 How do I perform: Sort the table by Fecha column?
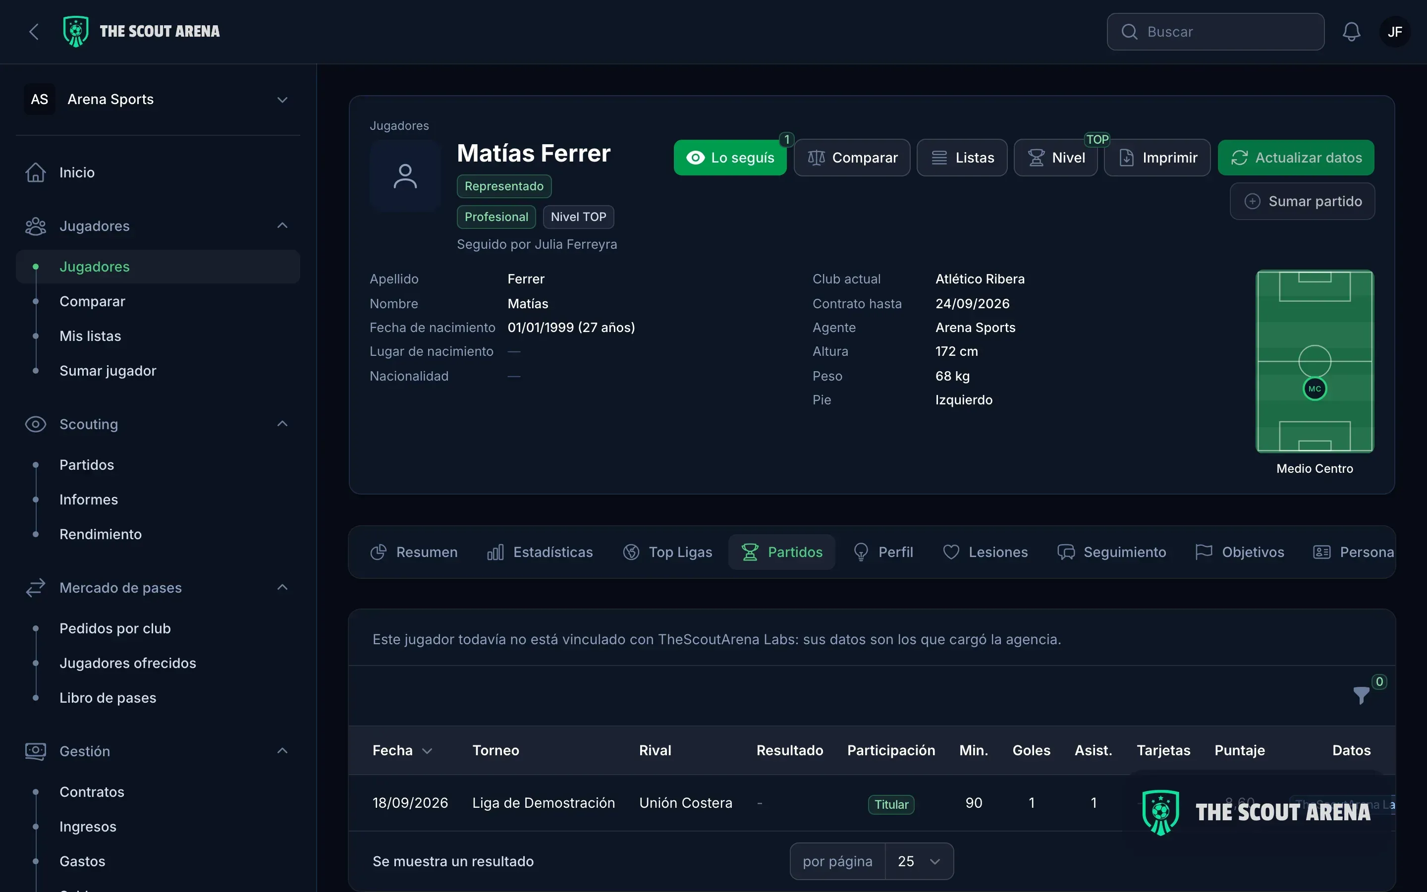(x=402, y=750)
